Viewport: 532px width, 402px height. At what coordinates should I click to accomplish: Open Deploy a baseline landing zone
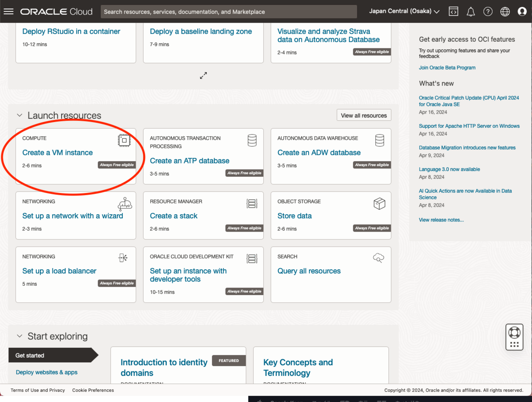coord(201,32)
